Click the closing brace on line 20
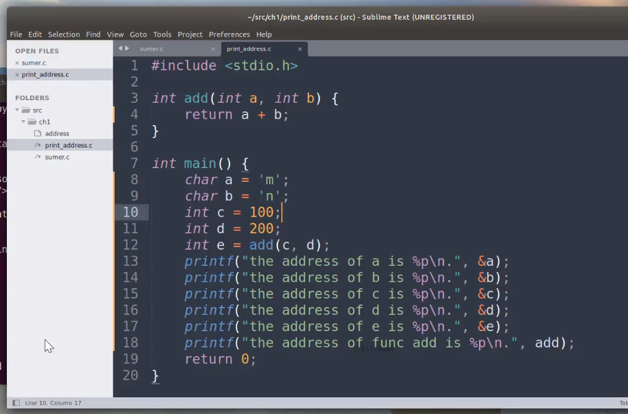Image resolution: width=628 pixels, height=414 pixels. [155, 376]
